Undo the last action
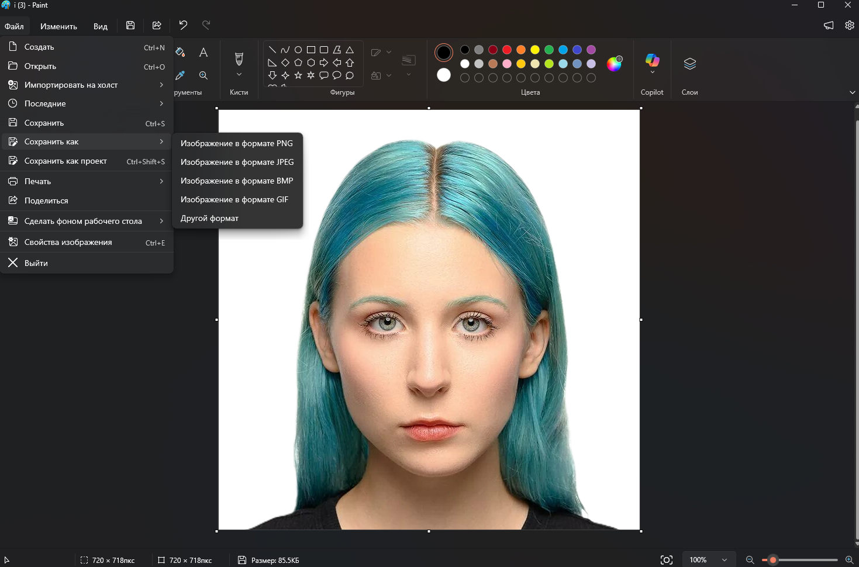Image resolution: width=859 pixels, height=567 pixels. (183, 25)
